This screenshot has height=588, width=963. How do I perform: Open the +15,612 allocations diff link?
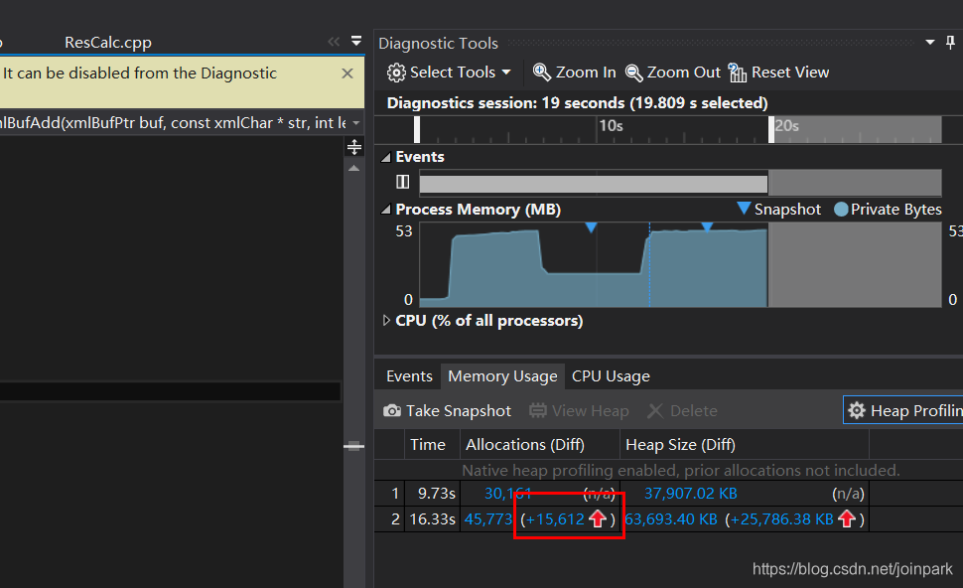click(555, 519)
